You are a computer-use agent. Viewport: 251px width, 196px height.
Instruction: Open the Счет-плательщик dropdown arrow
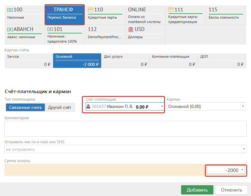pos(162,106)
